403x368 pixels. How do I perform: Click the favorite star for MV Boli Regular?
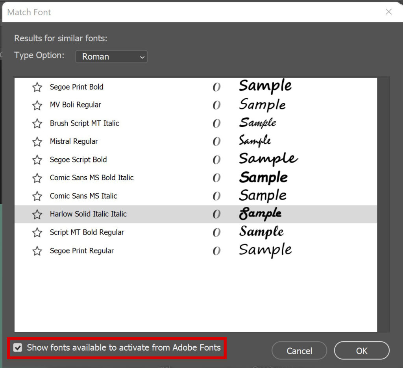(x=37, y=105)
